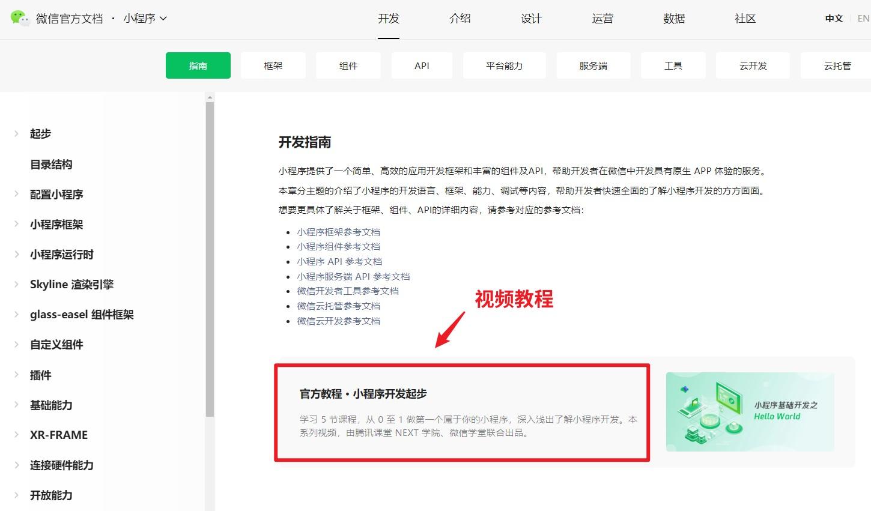Image resolution: width=871 pixels, height=511 pixels.
Task: Click the sidebar vertical scrollbar
Action: (210, 259)
